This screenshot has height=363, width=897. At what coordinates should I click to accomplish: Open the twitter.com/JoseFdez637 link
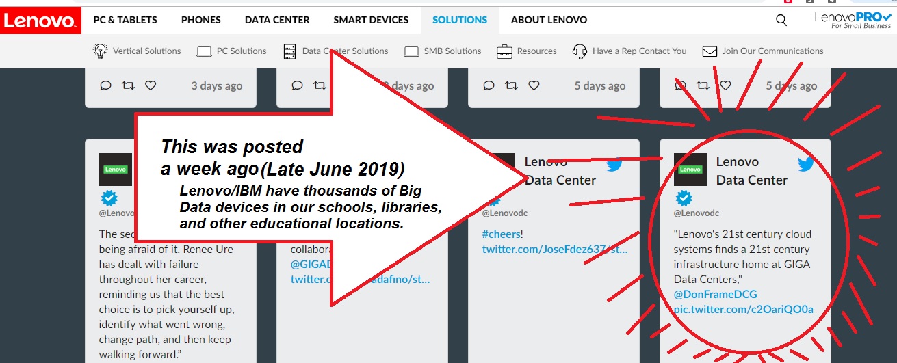tap(555, 250)
